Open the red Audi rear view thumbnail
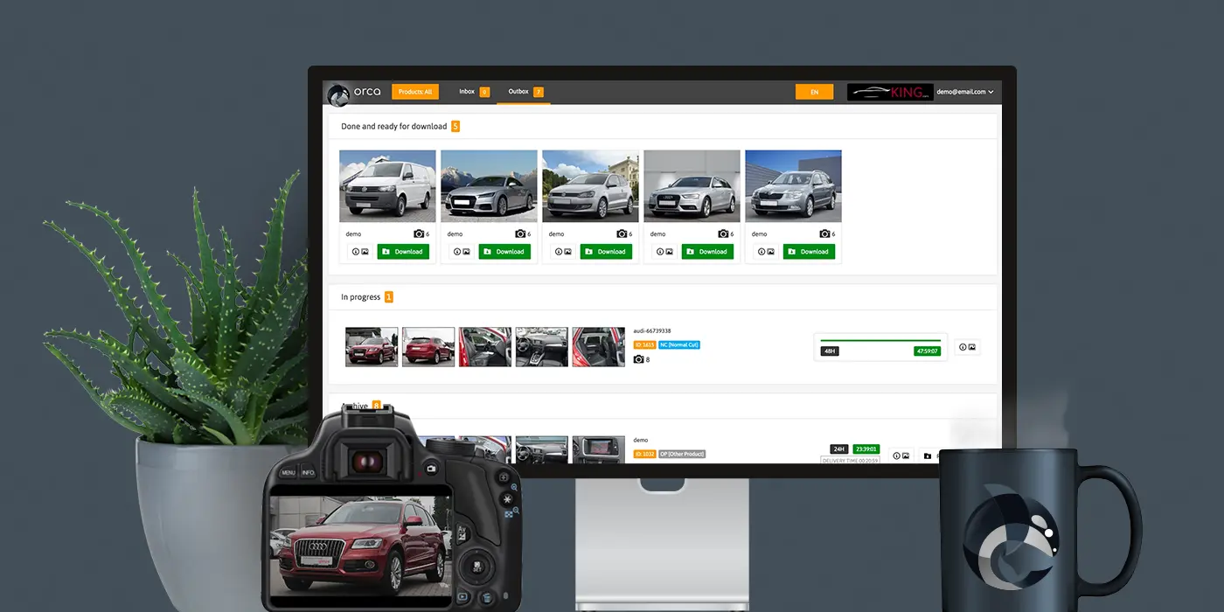The width and height of the screenshot is (1224, 612). (428, 347)
